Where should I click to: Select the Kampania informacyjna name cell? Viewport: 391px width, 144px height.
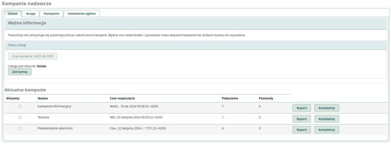click(54, 106)
